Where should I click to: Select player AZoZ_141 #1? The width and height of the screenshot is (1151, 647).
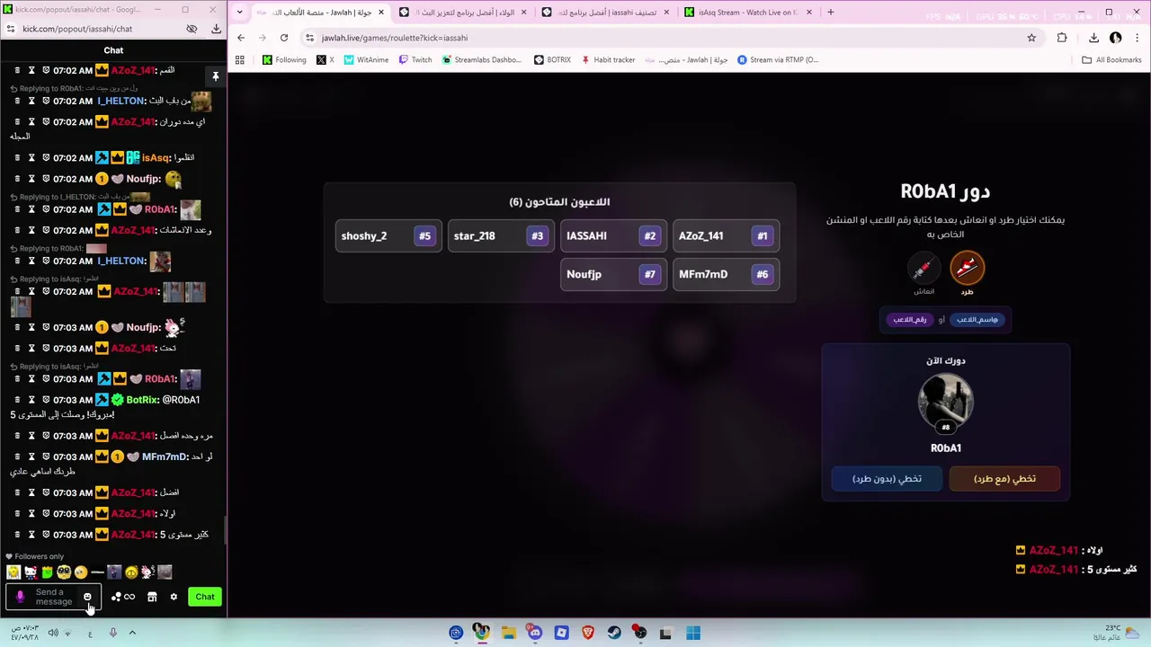tap(726, 236)
